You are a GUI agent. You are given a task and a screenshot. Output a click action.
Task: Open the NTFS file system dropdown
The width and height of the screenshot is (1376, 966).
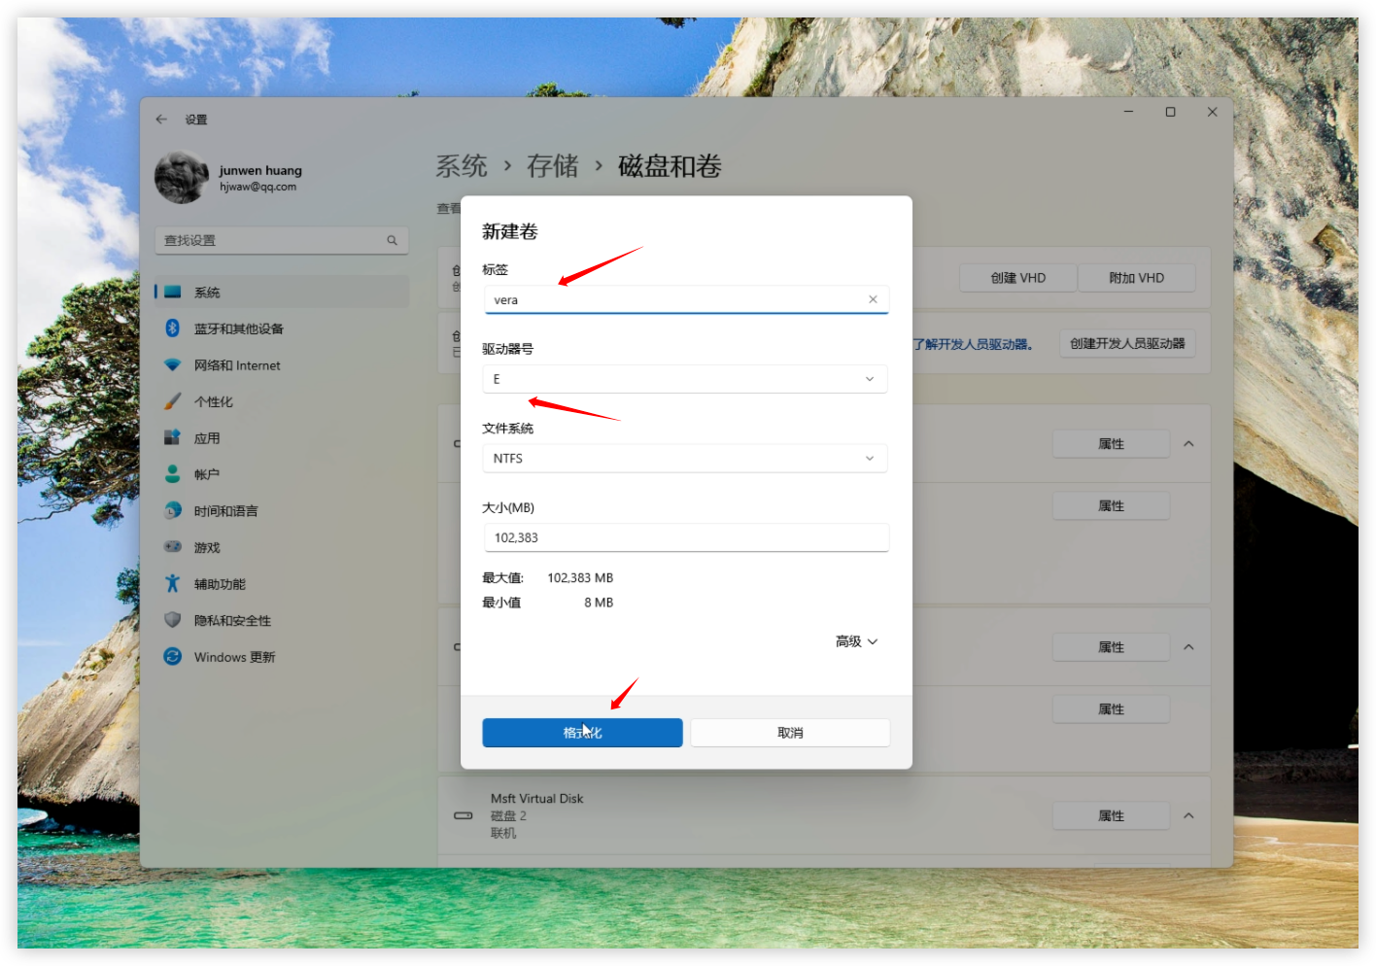point(685,459)
